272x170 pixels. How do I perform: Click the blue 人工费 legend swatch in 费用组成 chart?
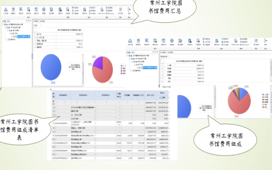tap(263, 95)
